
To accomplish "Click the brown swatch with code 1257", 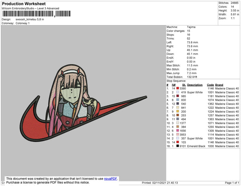I will pos(178,115).
